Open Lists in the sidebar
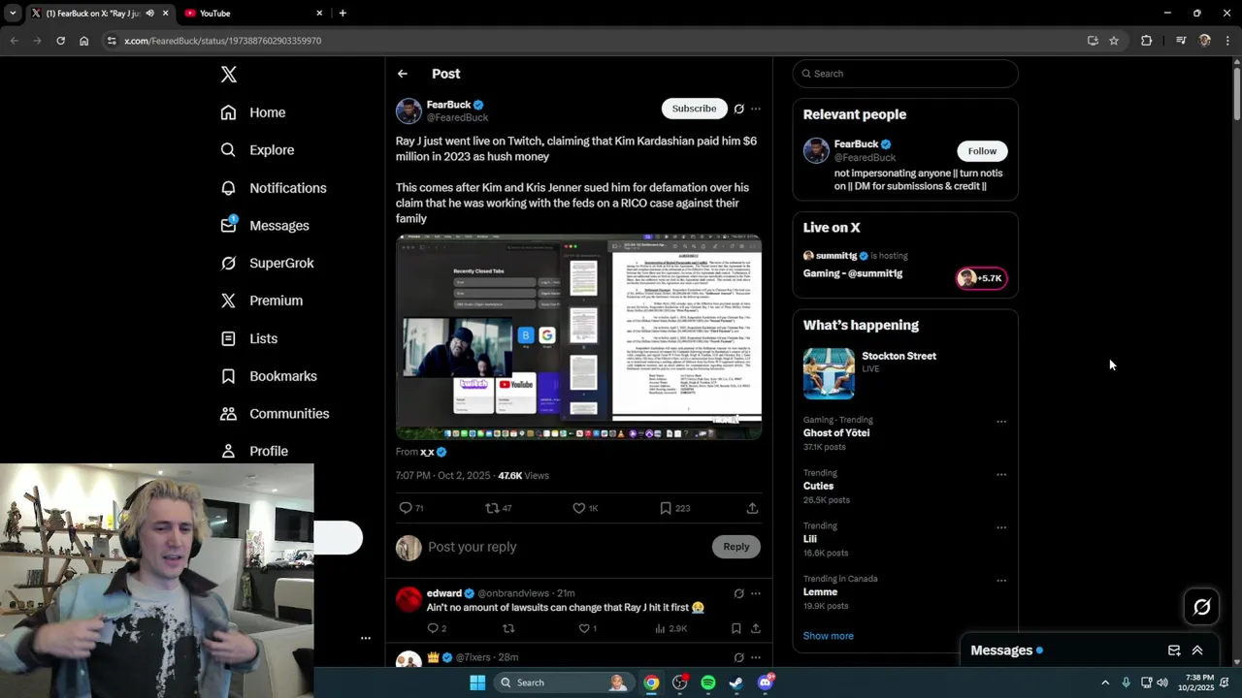This screenshot has width=1242, height=698. pos(249,338)
